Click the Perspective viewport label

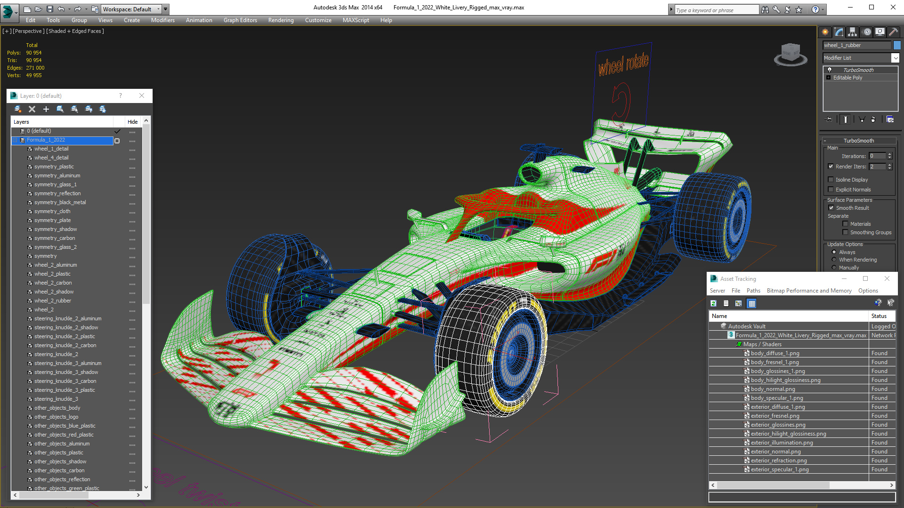click(x=28, y=31)
